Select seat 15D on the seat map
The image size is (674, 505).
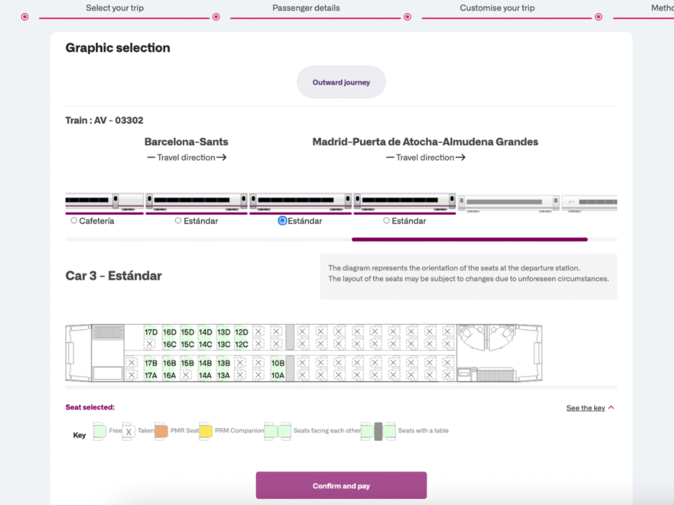[188, 332]
